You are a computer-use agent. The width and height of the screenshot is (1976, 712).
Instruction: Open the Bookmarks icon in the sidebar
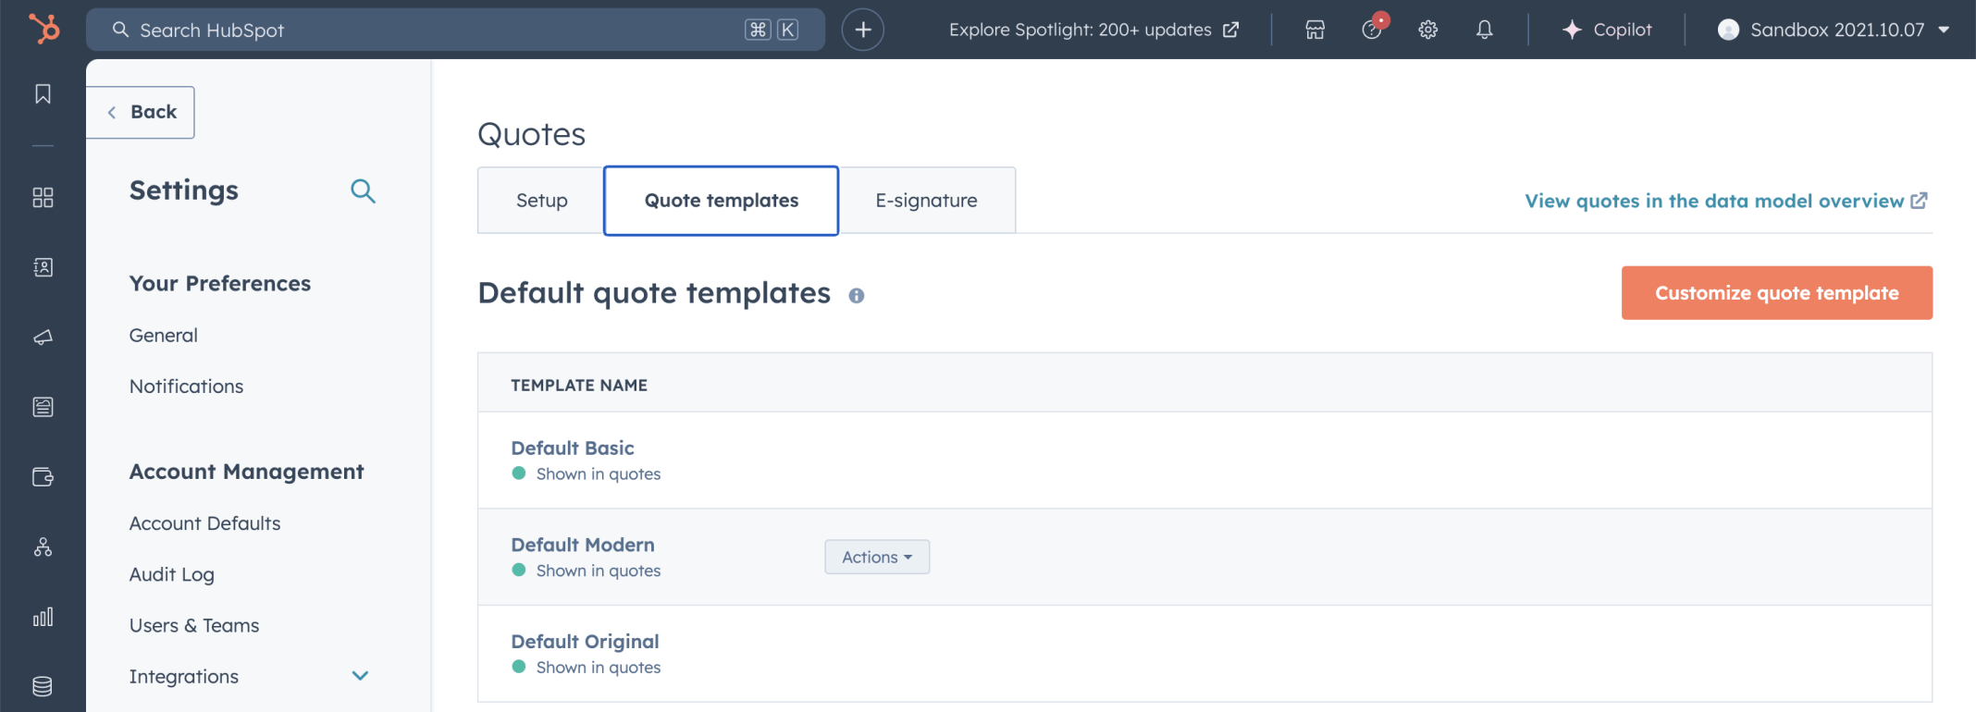[x=43, y=94]
